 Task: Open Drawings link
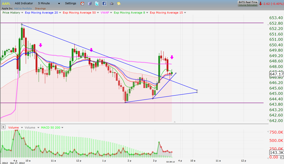click(40, 9)
